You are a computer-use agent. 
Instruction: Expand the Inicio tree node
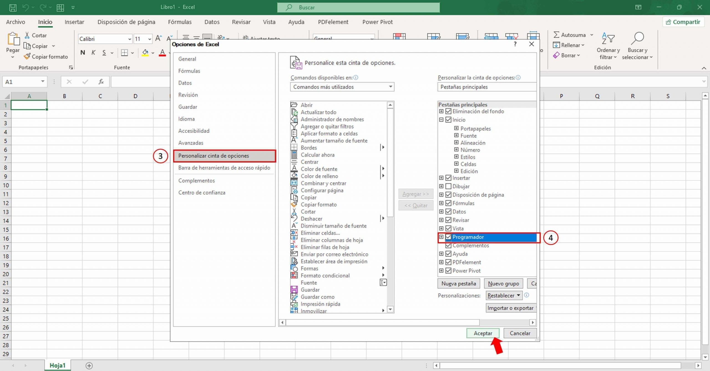(x=441, y=120)
